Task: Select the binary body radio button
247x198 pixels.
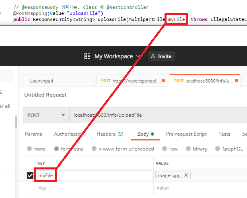Action: coord(188,148)
